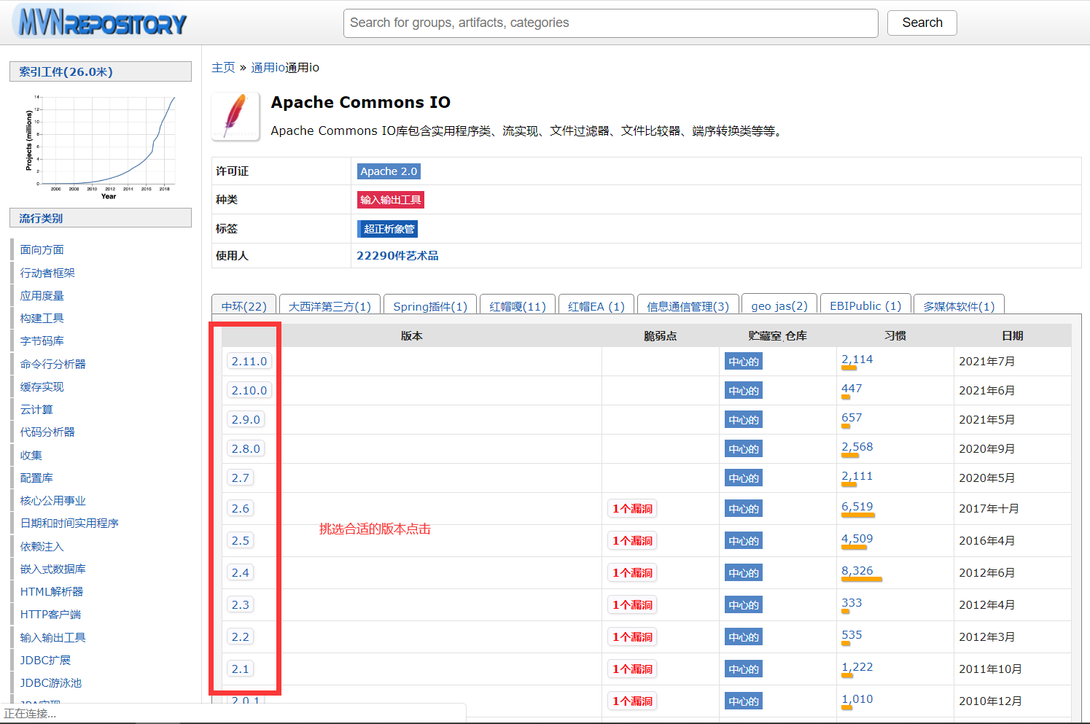Select the EBIPublic (1) tab
Screen dimensions: 1090x724
[x=865, y=305]
